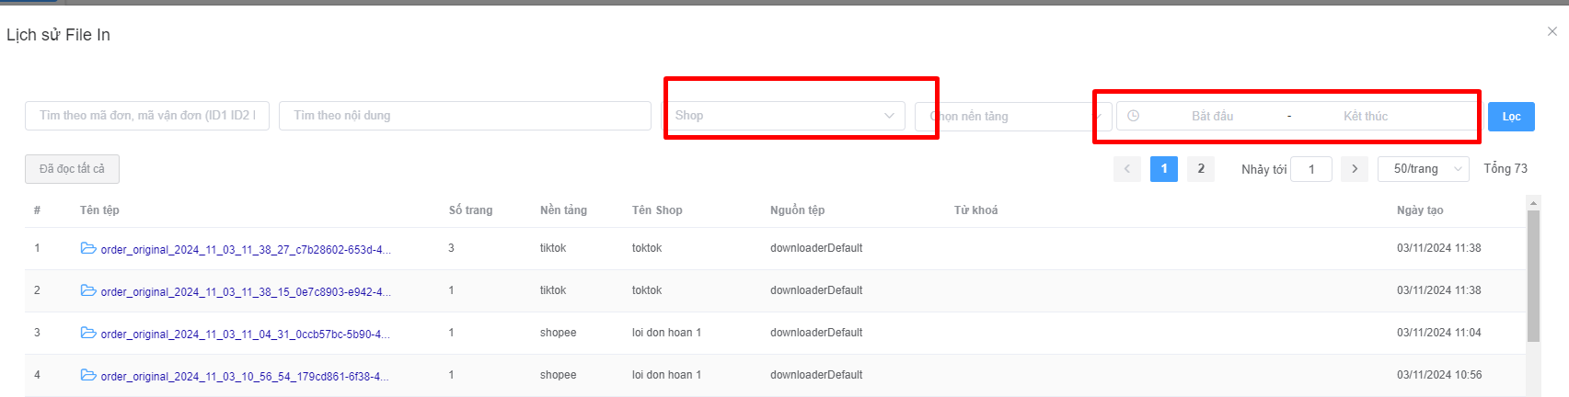This screenshot has width=1569, height=397.
Task: Click the clock icon in date range
Action: pos(1134,116)
